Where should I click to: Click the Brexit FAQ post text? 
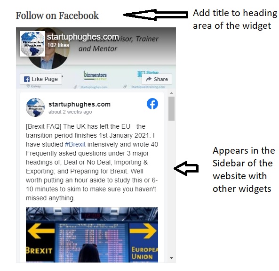(92, 162)
